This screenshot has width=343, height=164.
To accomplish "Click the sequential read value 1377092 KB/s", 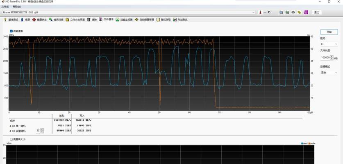I will pos(62,120).
